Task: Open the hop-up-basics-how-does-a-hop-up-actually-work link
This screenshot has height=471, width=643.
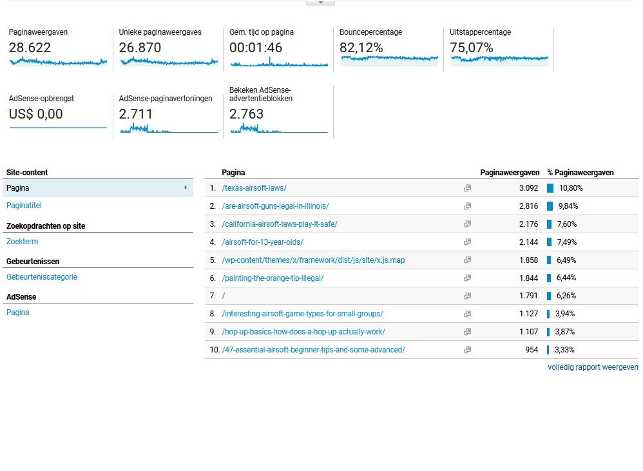Action: (x=303, y=332)
